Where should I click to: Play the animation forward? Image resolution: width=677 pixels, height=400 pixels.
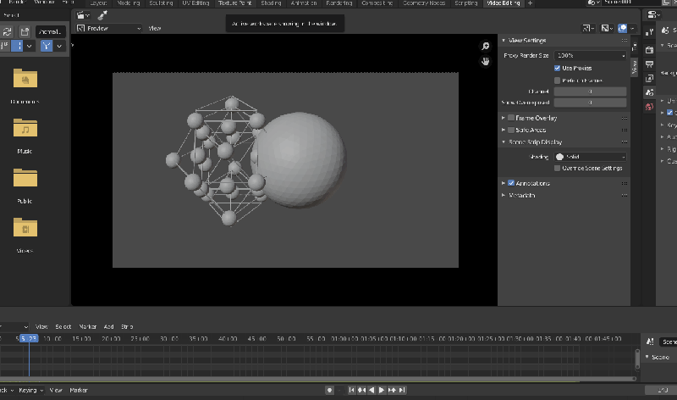pyautogui.click(x=382, y=390)
